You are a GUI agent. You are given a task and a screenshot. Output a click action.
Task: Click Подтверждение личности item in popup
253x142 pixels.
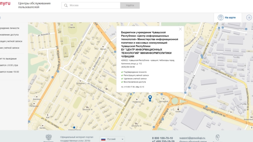pos(135,72)
